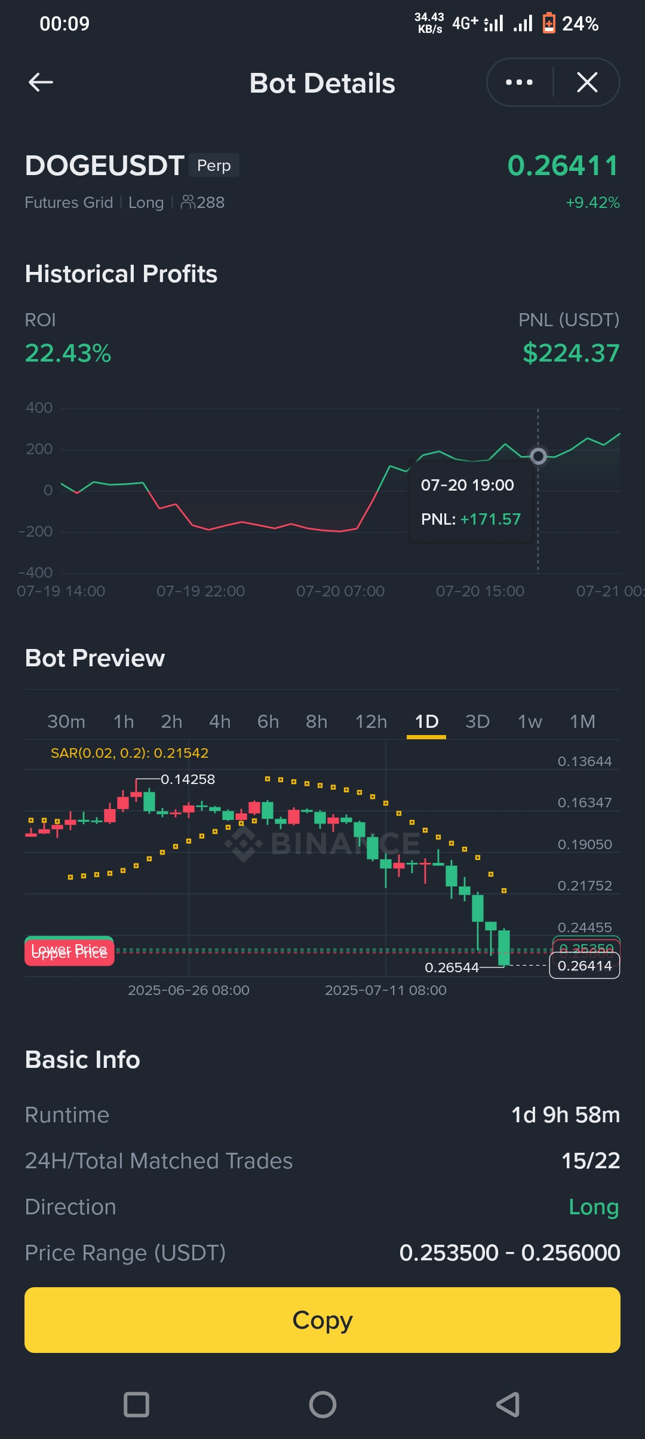Tap the Android recent apps square button

pyautogui.click(x=136, y=1404)
